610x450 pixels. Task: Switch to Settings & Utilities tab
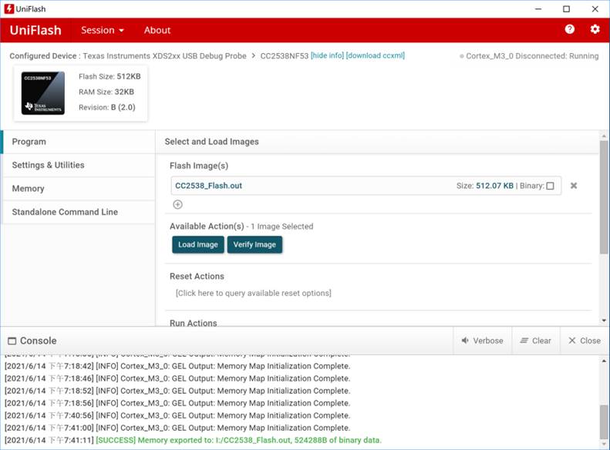pyautogui.click(x=48, y=165)
